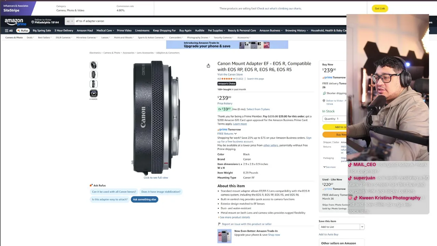
Task: Click the Amazon Trade-In phone image
Action: (224, 236)
